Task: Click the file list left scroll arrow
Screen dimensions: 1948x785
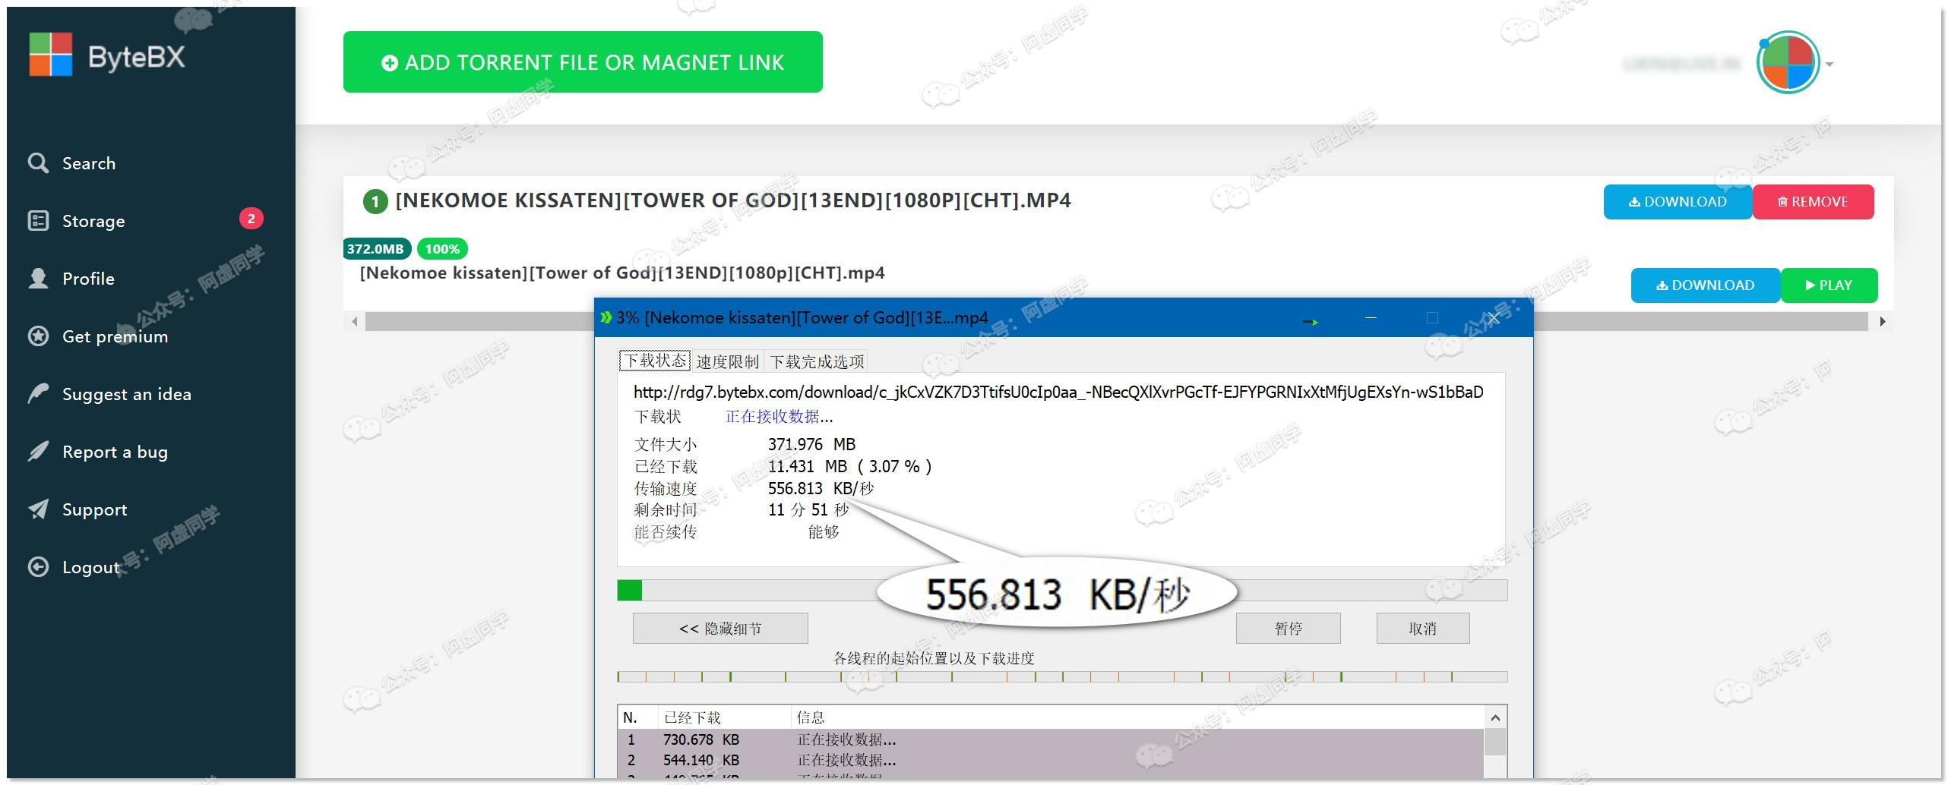Action: pos(354,322)
